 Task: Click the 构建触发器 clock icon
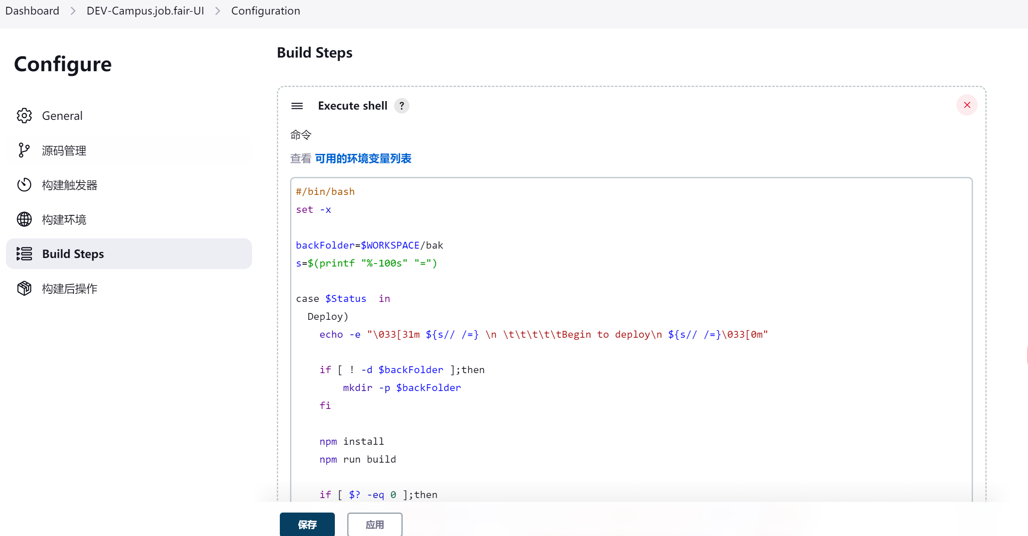click(x=24, y=185)
